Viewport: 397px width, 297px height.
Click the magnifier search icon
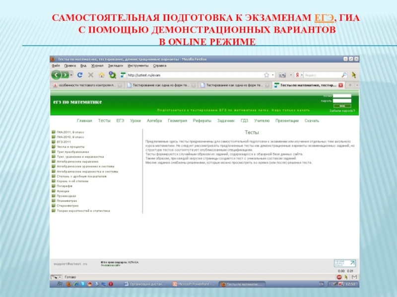click(344, 75)
